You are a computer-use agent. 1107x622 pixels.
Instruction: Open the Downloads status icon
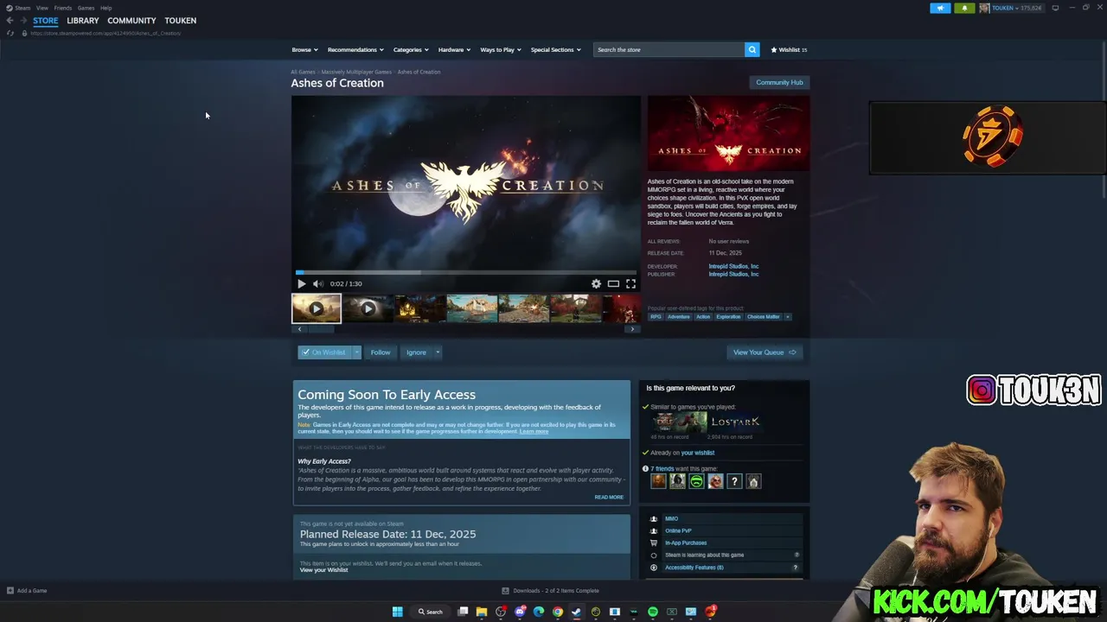(x=505, y=591)
